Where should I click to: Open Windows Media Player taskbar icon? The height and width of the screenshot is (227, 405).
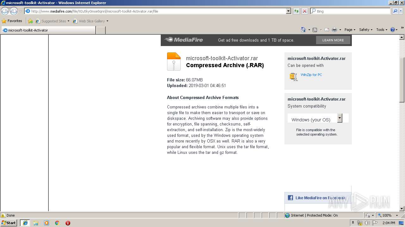(47, 223)
